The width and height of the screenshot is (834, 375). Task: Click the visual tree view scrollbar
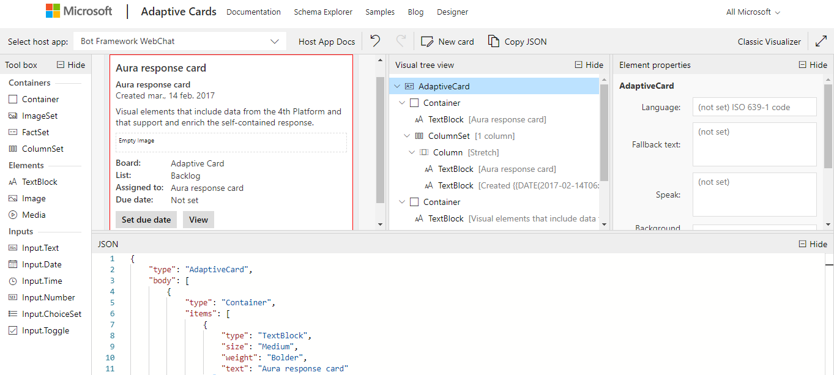pyautogui.click(x=604, y=133)
